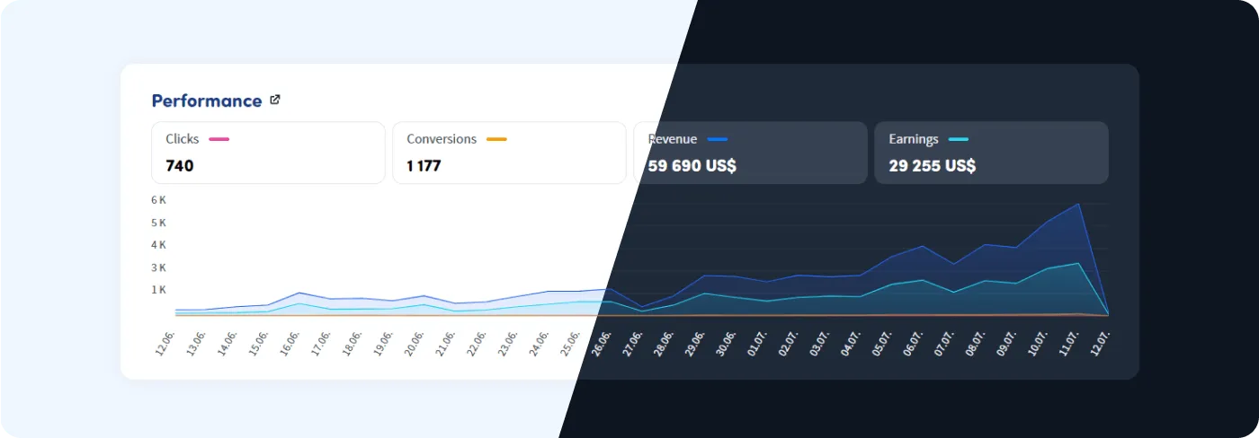Click the blue Revenue legend line
Image resolution: width=1259 pixels, height=438 pixels.
pos(717,139)
